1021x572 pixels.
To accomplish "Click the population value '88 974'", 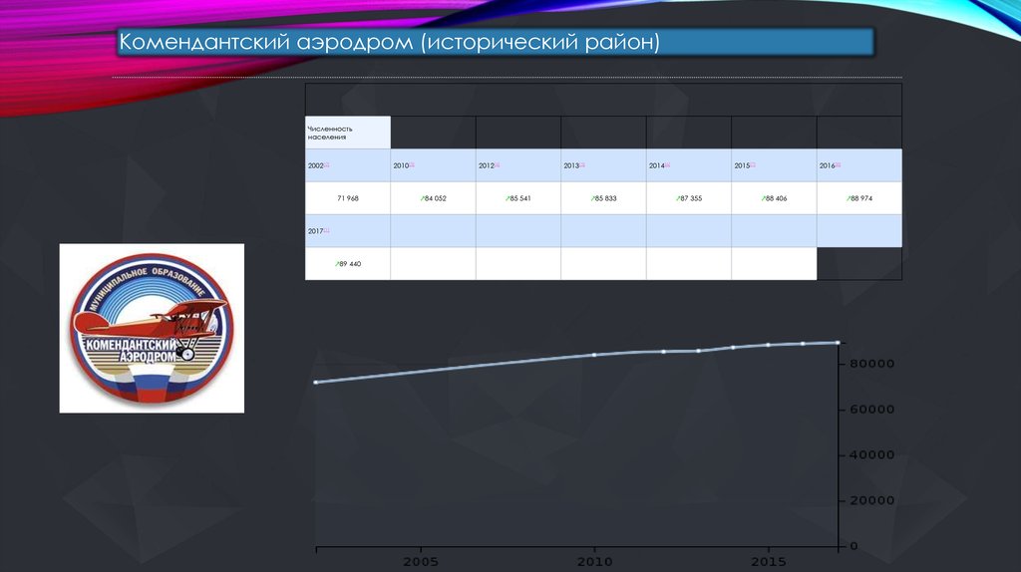I will (x=861, y=198).
